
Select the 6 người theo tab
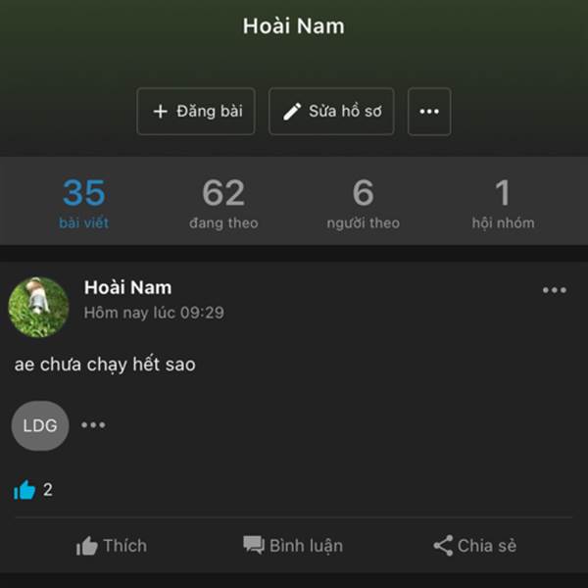[363, 203]
